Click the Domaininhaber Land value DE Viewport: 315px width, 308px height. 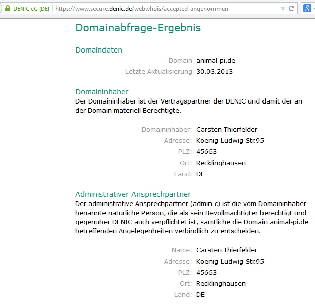(x=200, y=174)
